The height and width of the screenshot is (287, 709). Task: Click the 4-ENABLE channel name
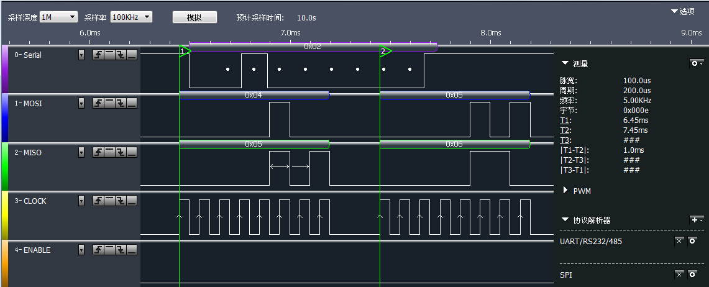tap(32, 250)
